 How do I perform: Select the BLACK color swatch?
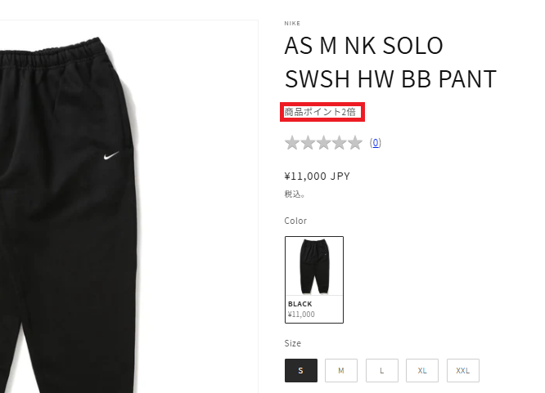(x=314, y=279)
